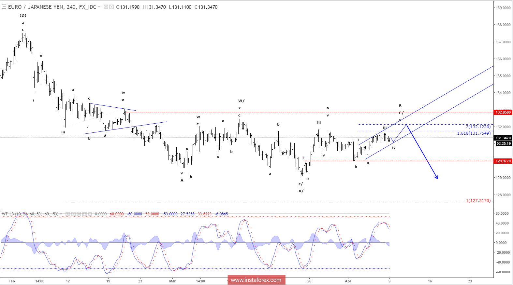Viewport: 513px width, 285px height.
Task: Click the low value L131.1100
Action: pos(180,7)
